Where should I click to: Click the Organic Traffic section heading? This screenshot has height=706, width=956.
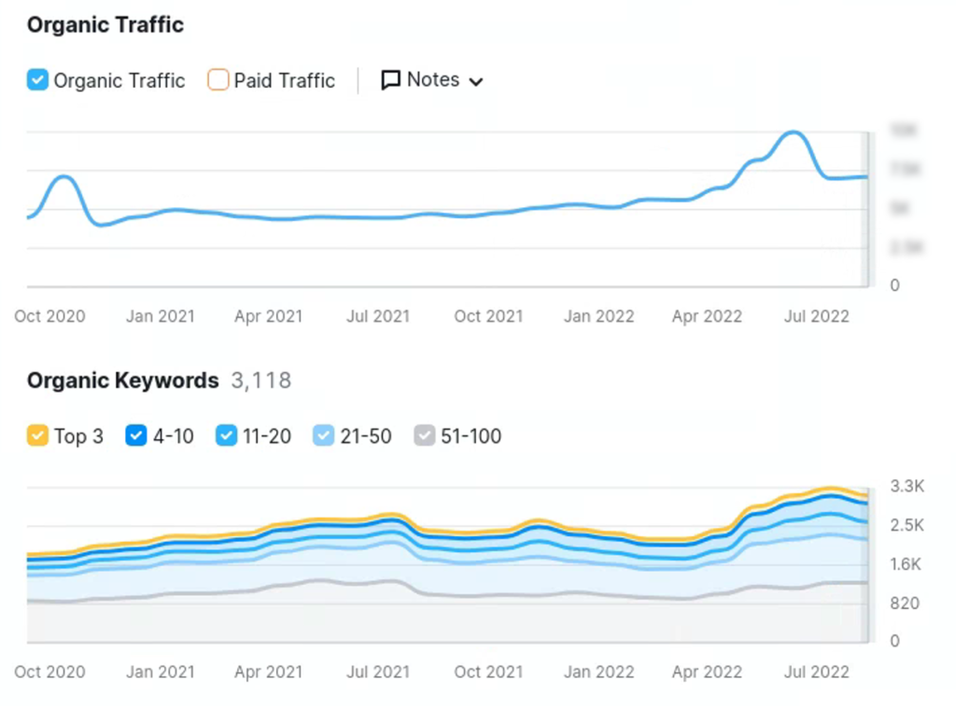[105, 25]
